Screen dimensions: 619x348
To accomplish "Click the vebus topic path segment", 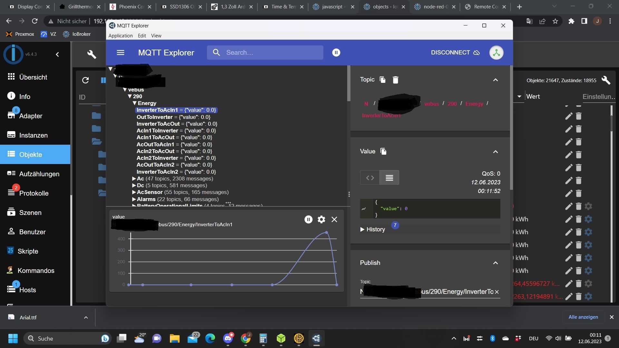I will point(431,104).
